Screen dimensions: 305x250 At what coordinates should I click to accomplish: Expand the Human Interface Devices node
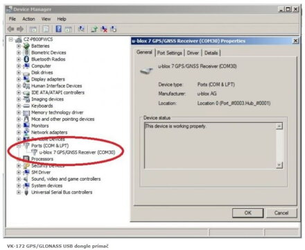[19, 86]
